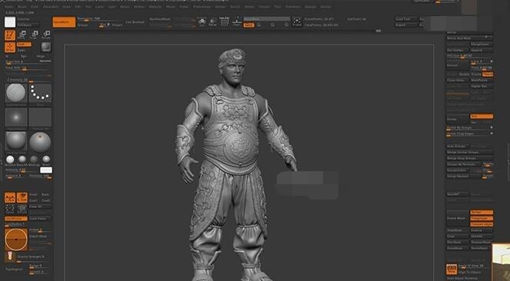Select the Scale transform icon
This screenshot has width=510, height=281.
[x=35, y=35]
